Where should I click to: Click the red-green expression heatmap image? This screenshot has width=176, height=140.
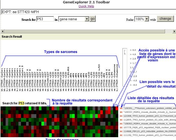59,122
